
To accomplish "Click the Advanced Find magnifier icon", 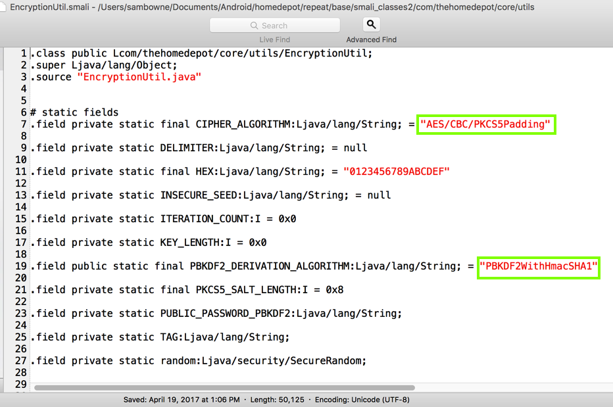I will [x=372, y=24].
